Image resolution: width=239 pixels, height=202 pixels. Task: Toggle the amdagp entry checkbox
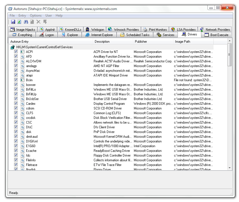pos(16,66)
